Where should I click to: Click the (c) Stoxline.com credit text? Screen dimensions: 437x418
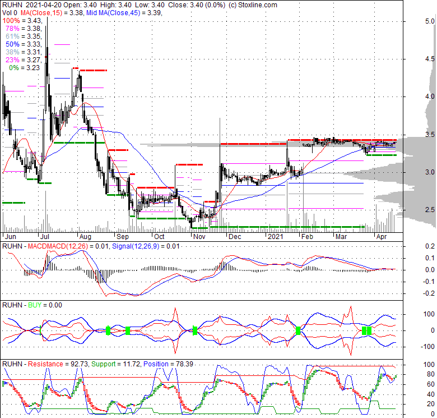[253, 5]
